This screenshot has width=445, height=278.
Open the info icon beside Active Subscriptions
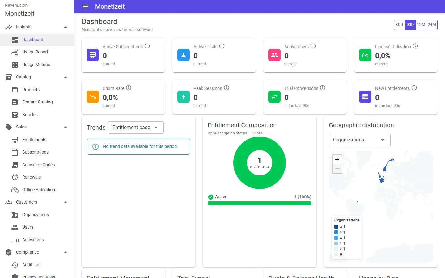[147, 46]
